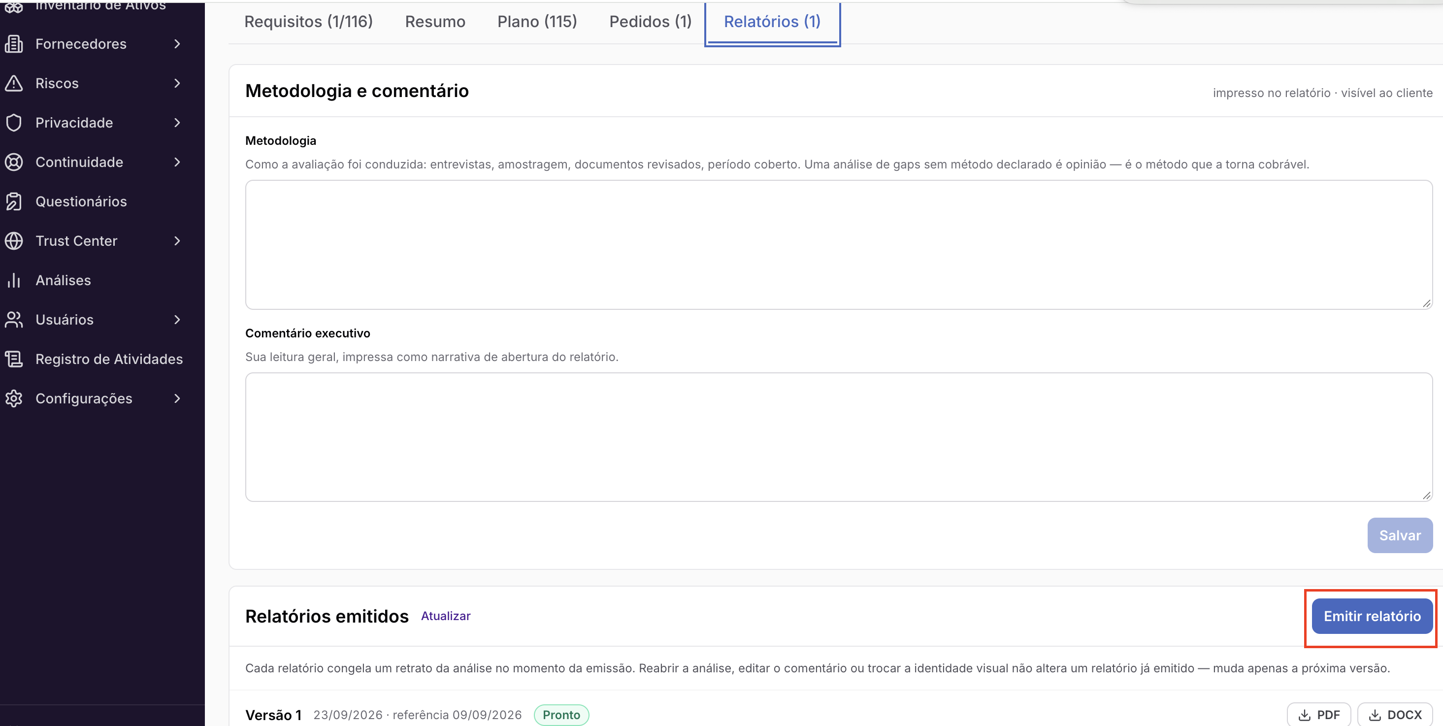Click the Privacidade shield icon
The height and width of the screenshot is (726, 1443).
(x=14, y=122)
